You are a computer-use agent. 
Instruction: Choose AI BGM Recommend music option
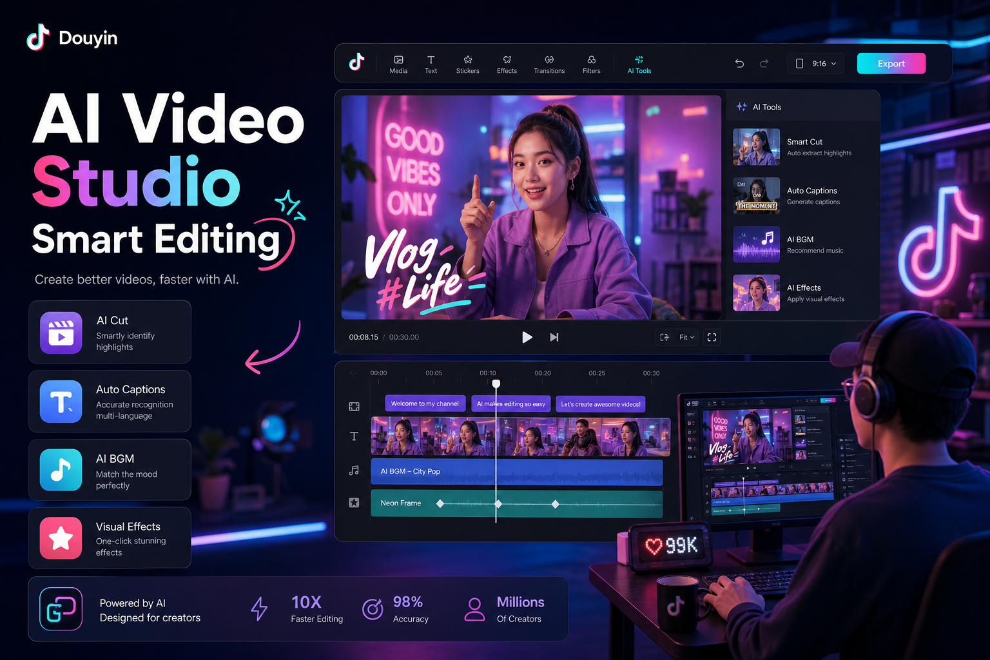[803, 244]
